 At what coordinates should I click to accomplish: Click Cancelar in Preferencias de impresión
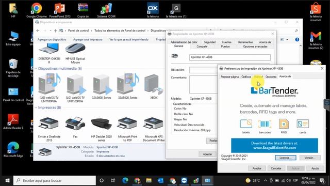276,168
